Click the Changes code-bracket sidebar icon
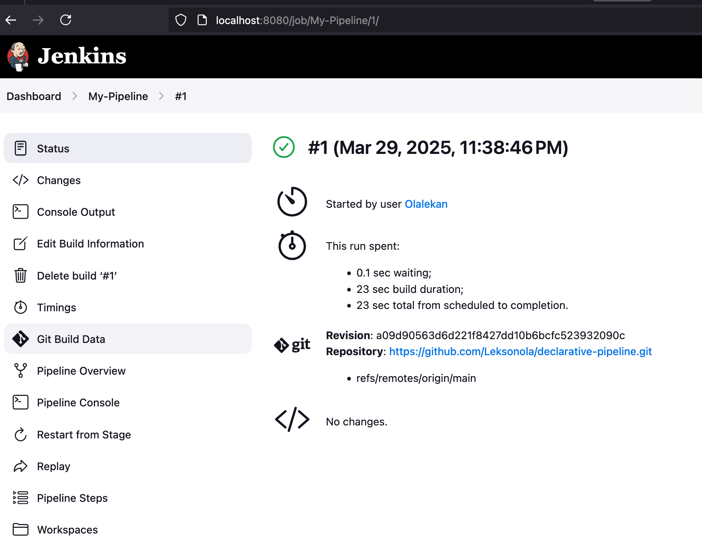Viewport: 702px width, 553px height. click(21, 180)
